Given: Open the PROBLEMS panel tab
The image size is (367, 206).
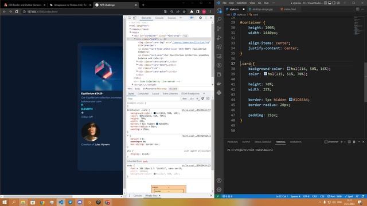Looking at the screenshot, I should pos(232,142).
